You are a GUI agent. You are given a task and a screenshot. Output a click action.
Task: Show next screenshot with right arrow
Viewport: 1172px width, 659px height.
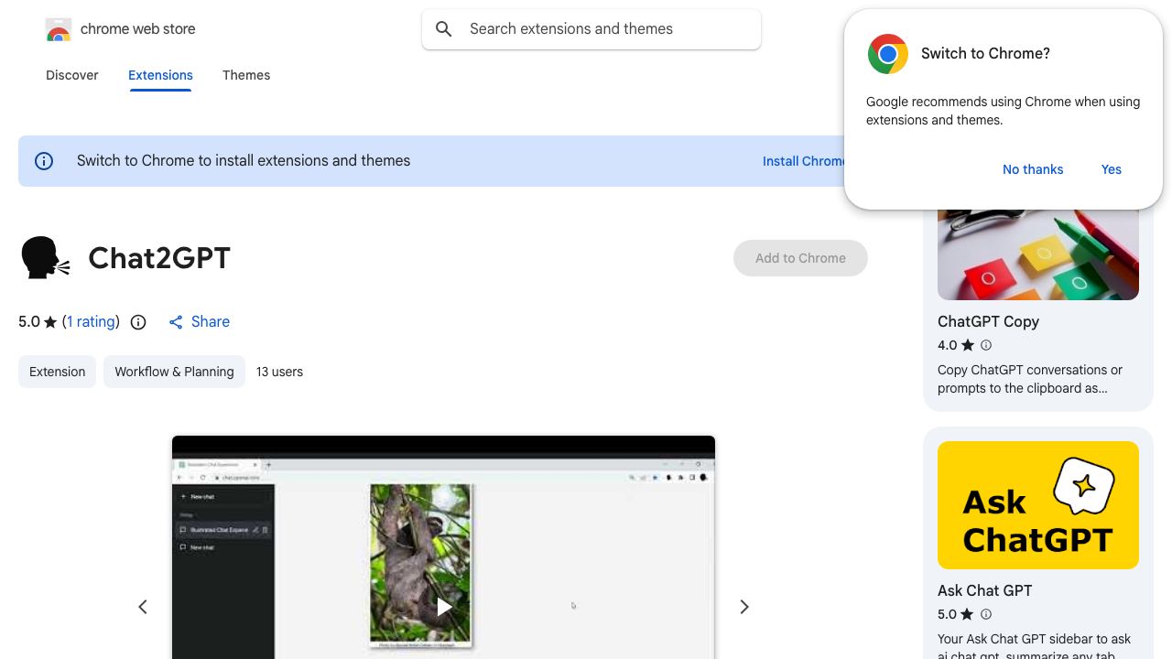pos(744,607)
